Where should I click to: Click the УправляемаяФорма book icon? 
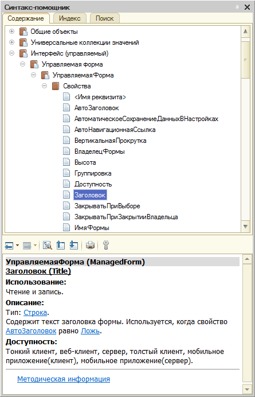(45, 75)
